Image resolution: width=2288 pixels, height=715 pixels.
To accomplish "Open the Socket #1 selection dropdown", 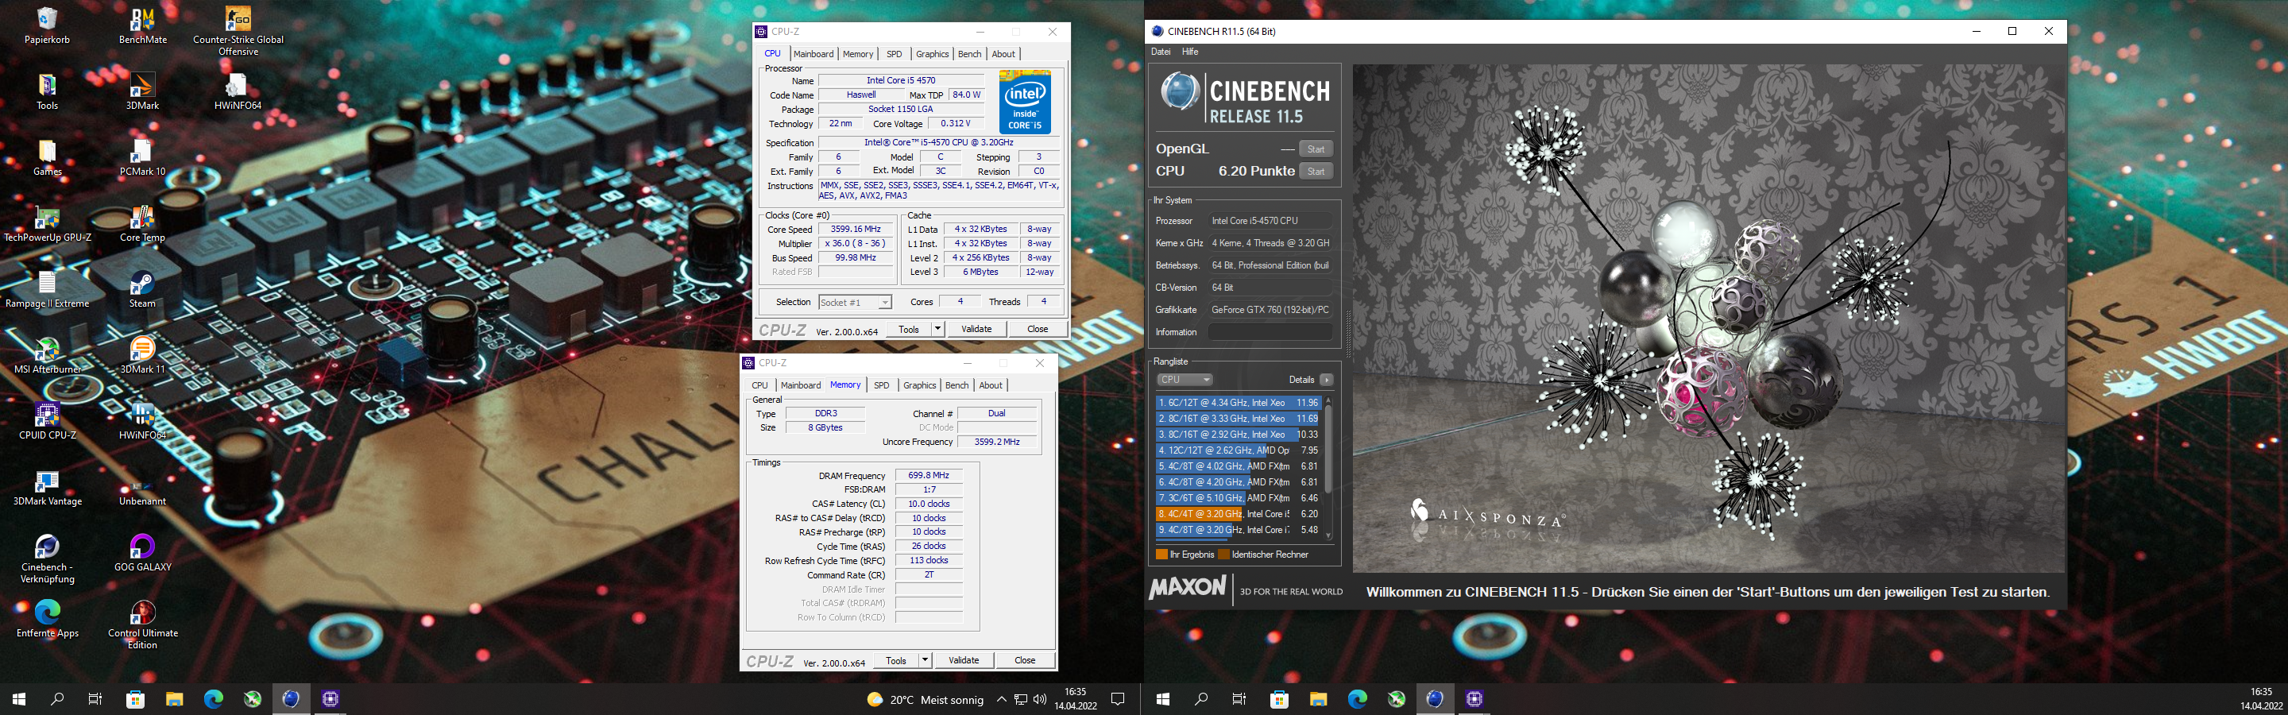I will point(855,303).
